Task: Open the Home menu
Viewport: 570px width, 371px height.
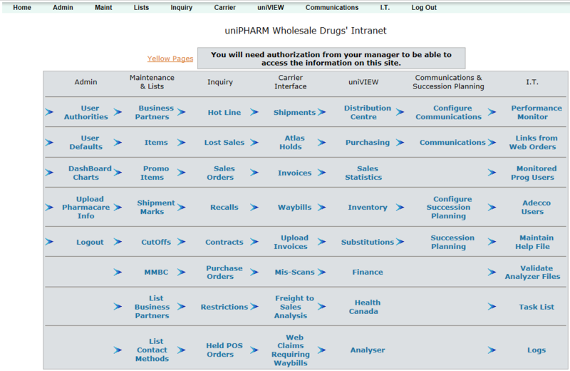Action: pos(22,7)
